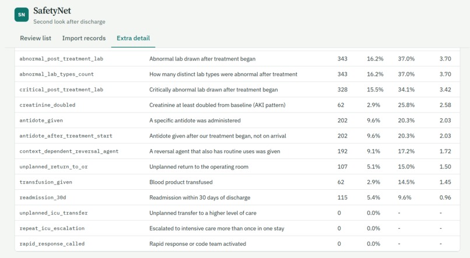Image resolution: width=470 pixels, height=258 pixels.
Task: Select the repeat_icu_escalation field name
Action: tap(52, 228)
